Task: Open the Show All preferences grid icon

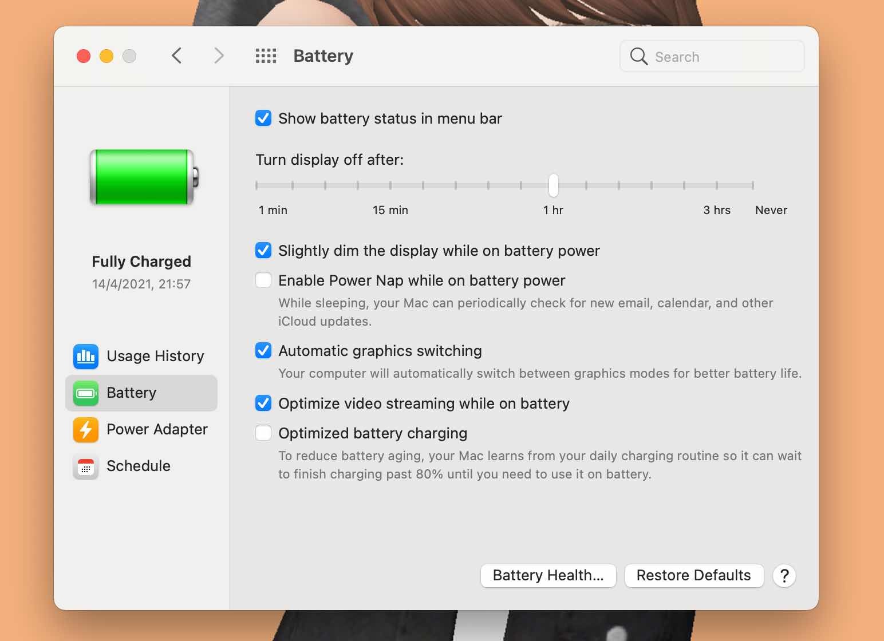Action: (x=265, y=56)
